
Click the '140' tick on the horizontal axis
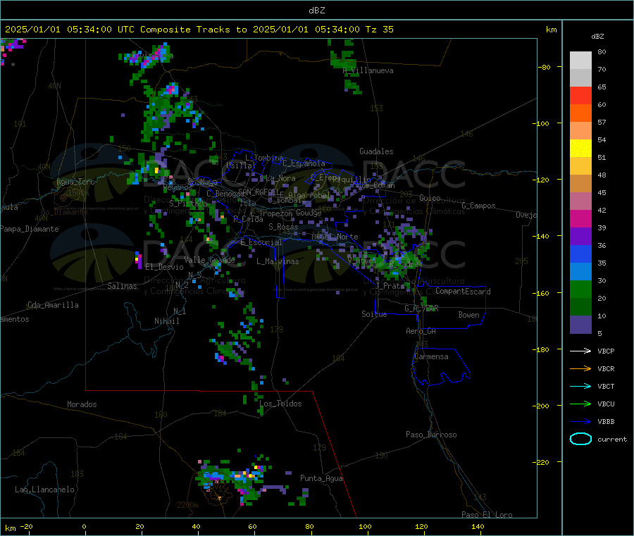[x=478, y=526]
